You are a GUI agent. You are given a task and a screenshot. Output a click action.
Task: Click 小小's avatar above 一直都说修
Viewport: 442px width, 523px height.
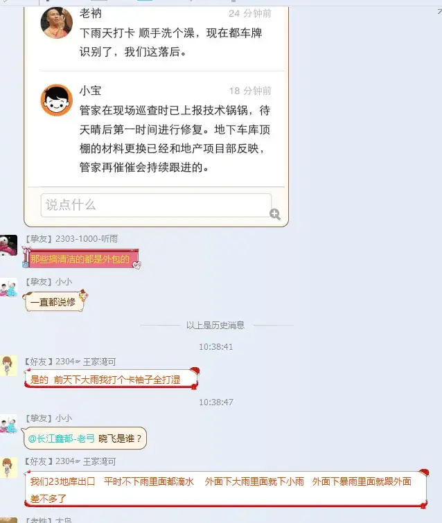point(9,288)
